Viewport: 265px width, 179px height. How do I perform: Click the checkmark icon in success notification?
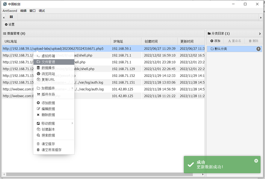[x=191, y=165]
